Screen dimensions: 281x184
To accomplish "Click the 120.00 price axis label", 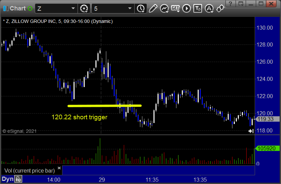I will (265, 113).
